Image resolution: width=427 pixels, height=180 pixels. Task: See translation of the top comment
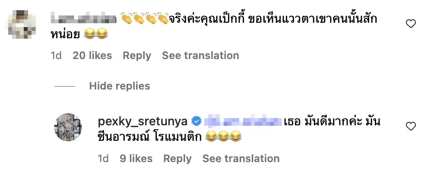(200, 56)
